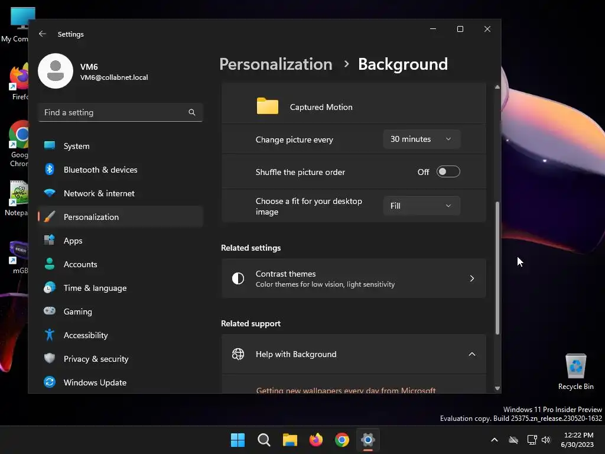Open the Fill desktop fit dropdown
605x454 pixels.
click(421, 206)
